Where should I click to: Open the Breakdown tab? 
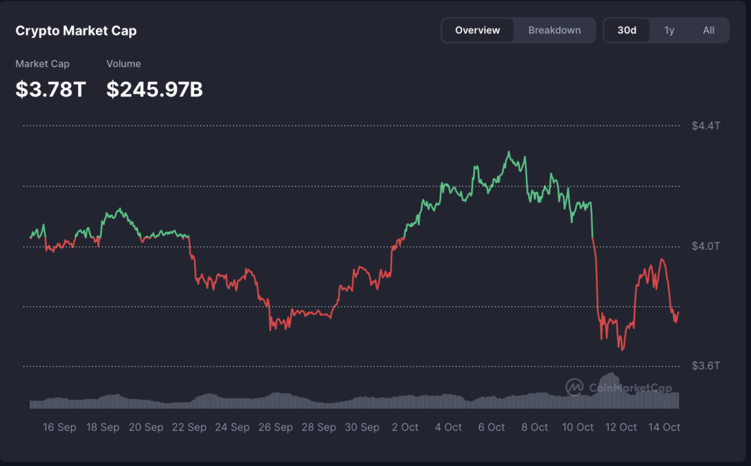554,30
